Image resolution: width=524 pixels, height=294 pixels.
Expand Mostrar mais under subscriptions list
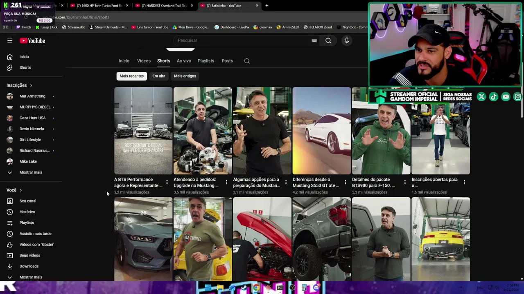[x=31, y=172]
